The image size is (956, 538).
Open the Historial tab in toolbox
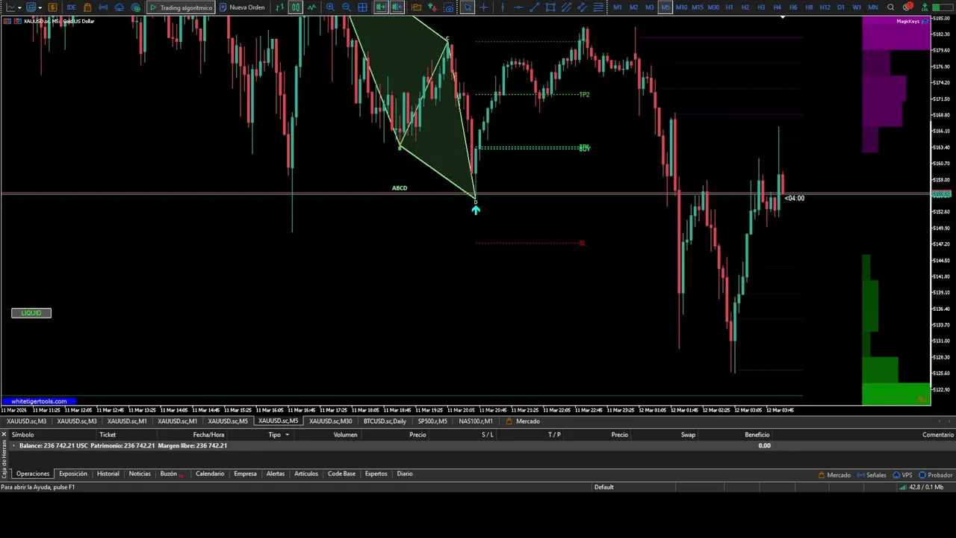(108, 474)
